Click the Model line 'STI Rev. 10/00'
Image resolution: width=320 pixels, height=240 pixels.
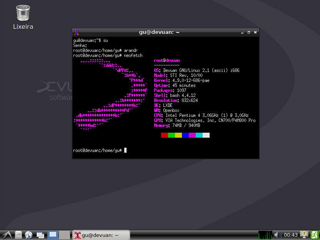(x=178, y=75)
